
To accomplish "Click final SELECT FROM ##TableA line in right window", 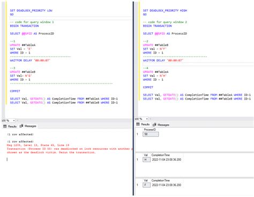I will point(197,95).
